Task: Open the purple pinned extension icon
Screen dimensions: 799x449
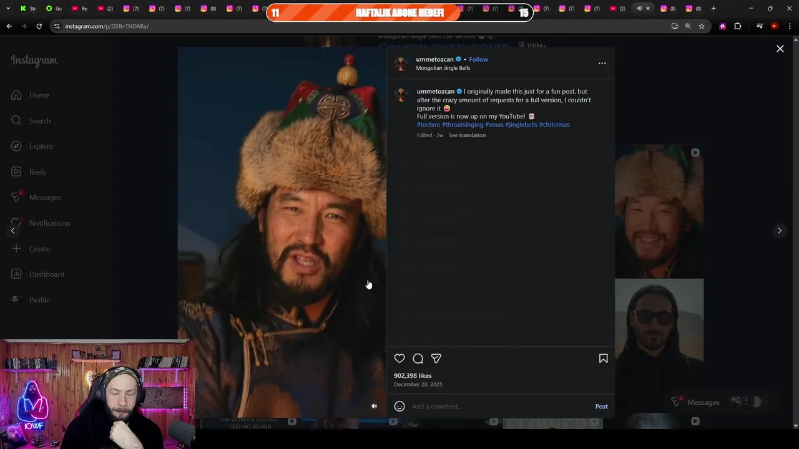Action: coord(723,26)
